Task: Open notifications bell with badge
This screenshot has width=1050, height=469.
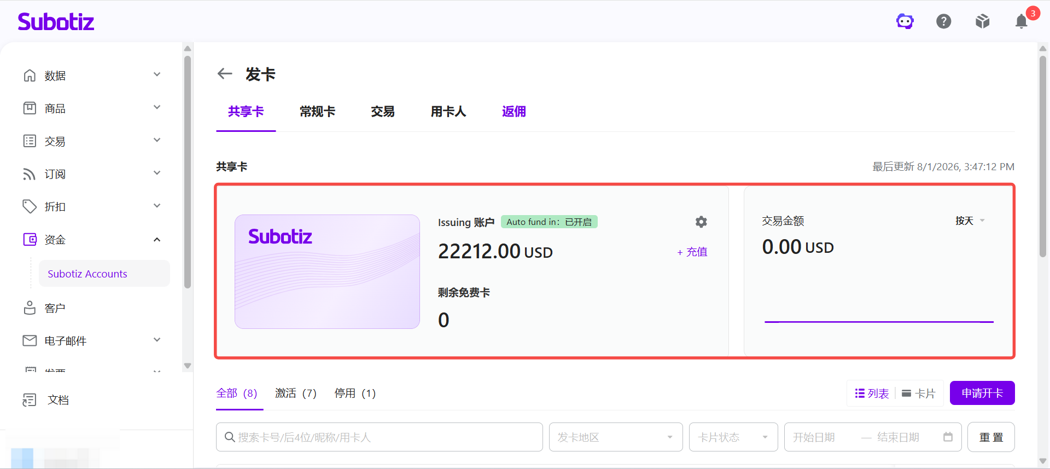Action: pyautogui.click(x=1022, y=21)
